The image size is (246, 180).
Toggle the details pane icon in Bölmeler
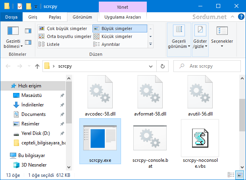[28, 42]
